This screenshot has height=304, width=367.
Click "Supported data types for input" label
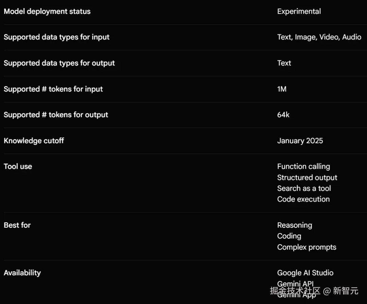click(56, 37)
